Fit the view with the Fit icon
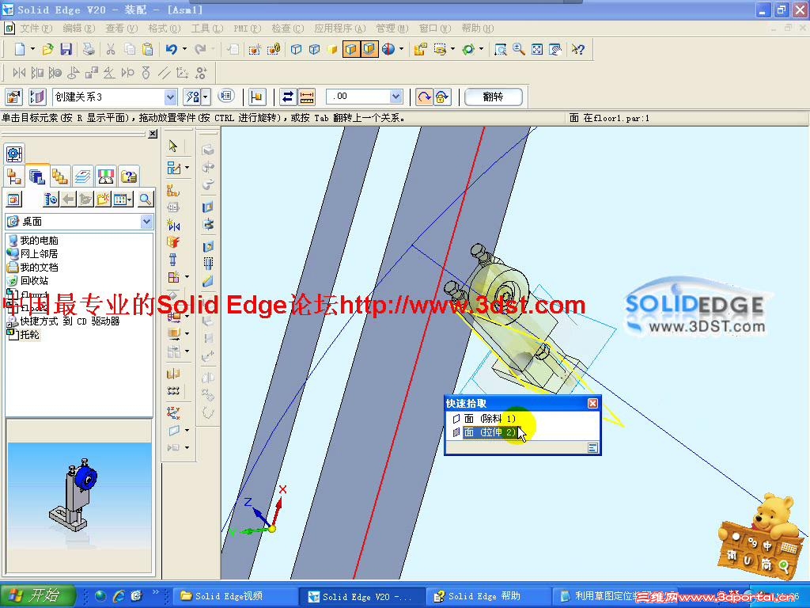This screenshot has height=608, width=810. pyautogui.click(x=537, y=49)
